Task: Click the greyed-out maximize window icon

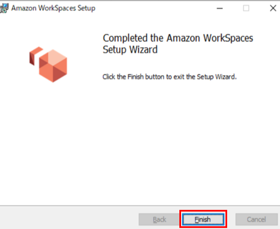Action: click(x=246, y=8)
